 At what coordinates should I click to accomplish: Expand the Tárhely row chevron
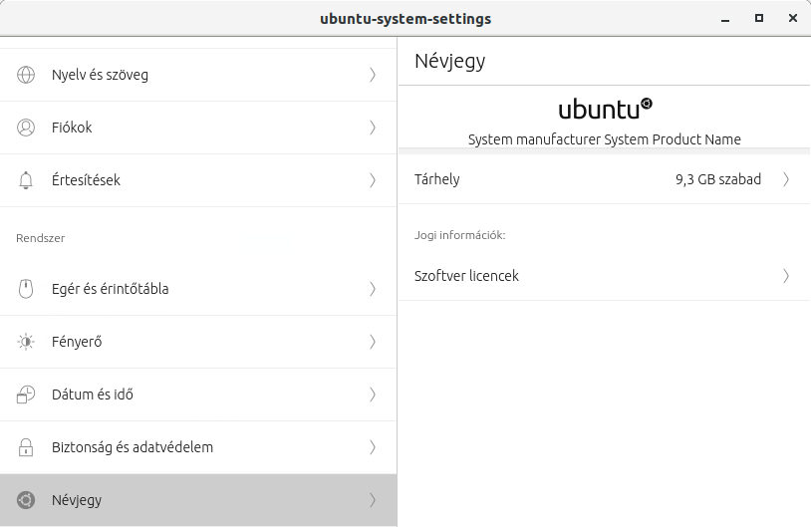[x=786, y=179]
